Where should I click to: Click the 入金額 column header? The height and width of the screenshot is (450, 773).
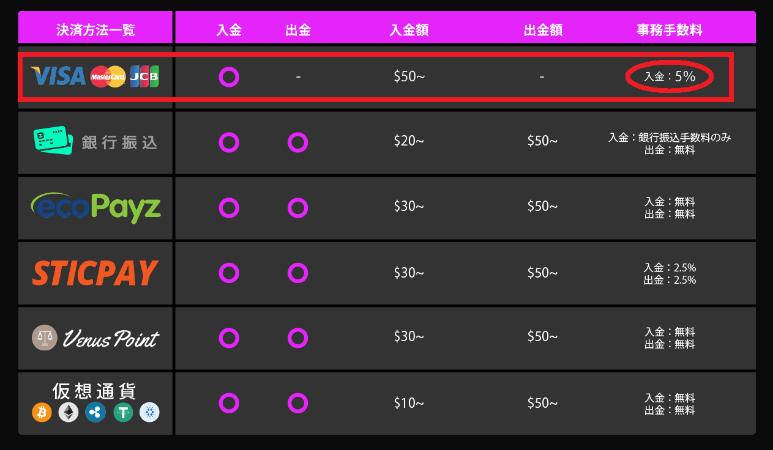[409, 30]
